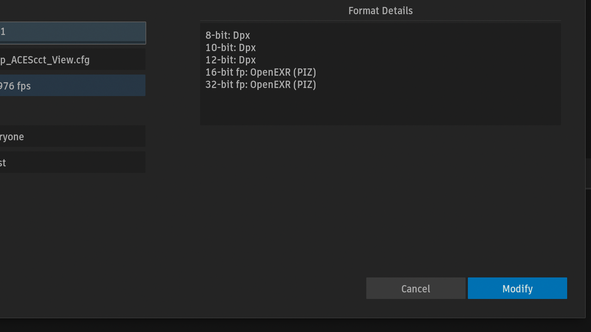Select the 8-bit: Dpx format line
Screen dimensions: 591x332
tap(228, 35)
